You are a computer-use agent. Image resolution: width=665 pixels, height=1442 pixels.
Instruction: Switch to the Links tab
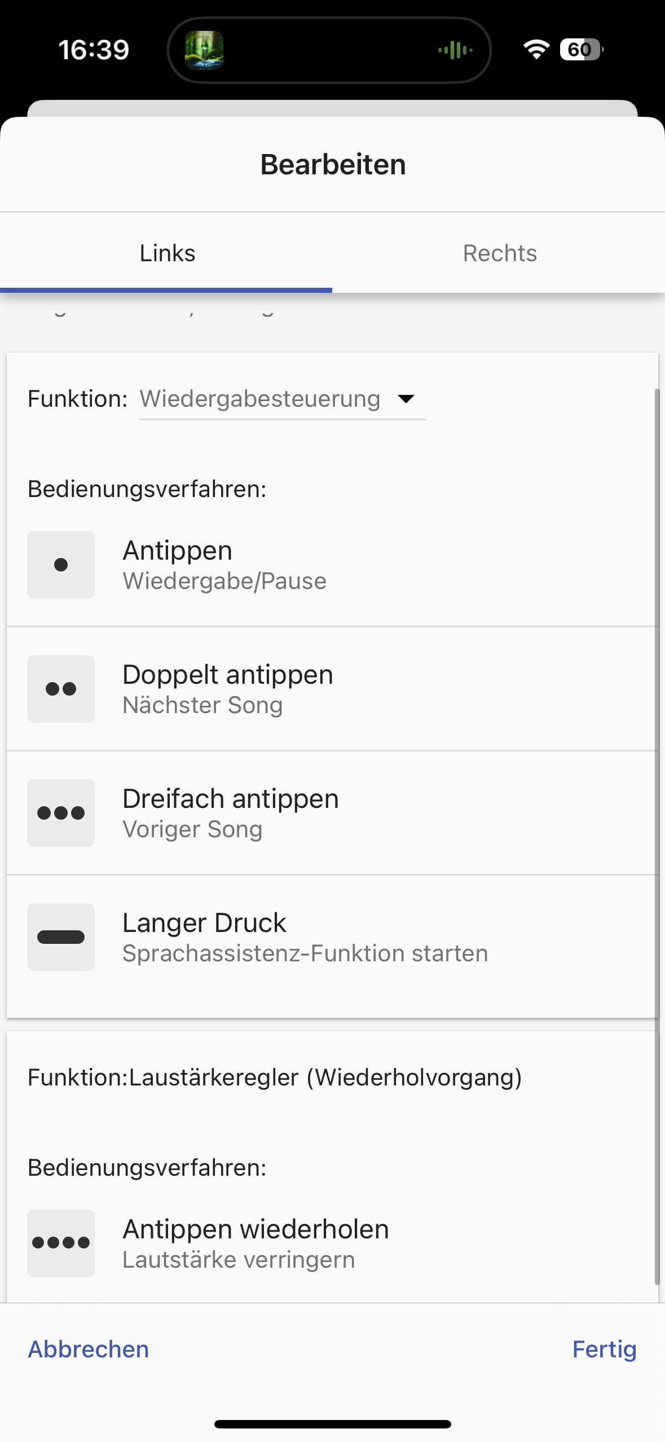(x=167, y=253)
